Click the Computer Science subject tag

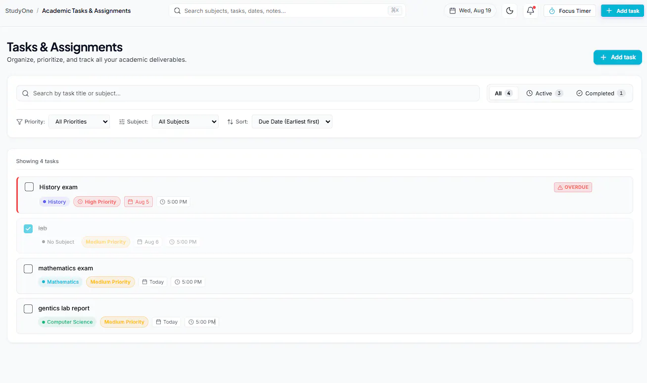[x=67, y=322]
